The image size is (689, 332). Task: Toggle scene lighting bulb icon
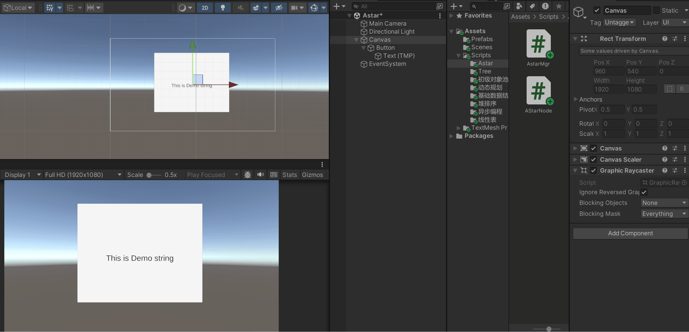pyautogui.click(x=223, y=8)
